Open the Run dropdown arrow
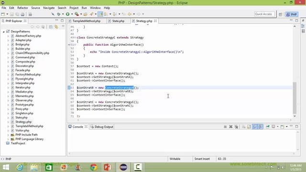This screenshot has width=306, height=172. (x=72, y=14)
